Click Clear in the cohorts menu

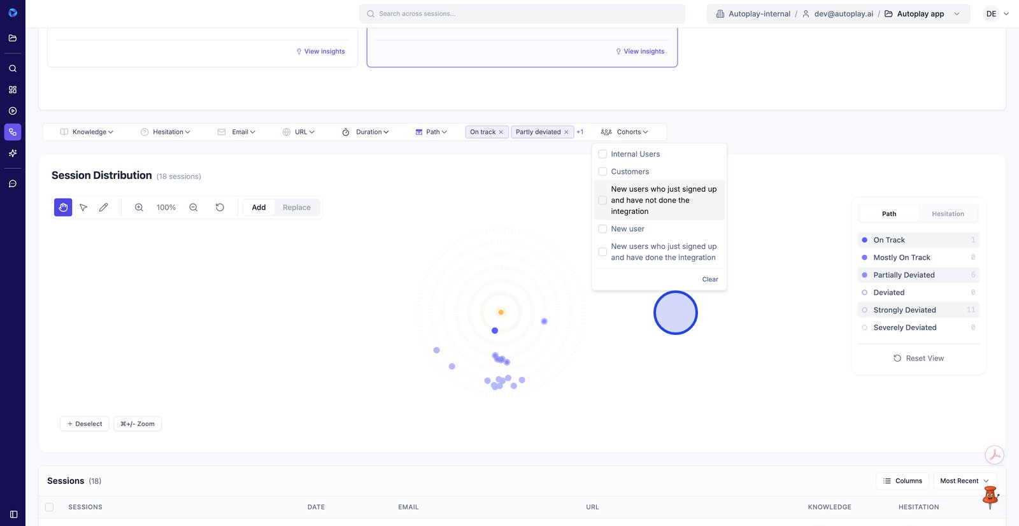click(x=709, y=280)
